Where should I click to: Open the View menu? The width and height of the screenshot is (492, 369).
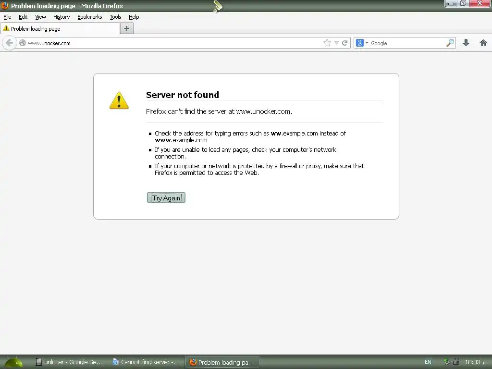coord(40,17)
